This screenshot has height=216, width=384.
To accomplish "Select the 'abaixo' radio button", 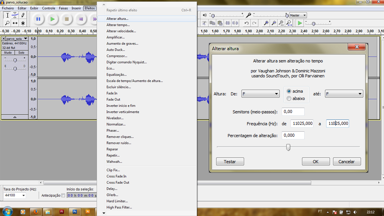I will click(x=289, y=98).
